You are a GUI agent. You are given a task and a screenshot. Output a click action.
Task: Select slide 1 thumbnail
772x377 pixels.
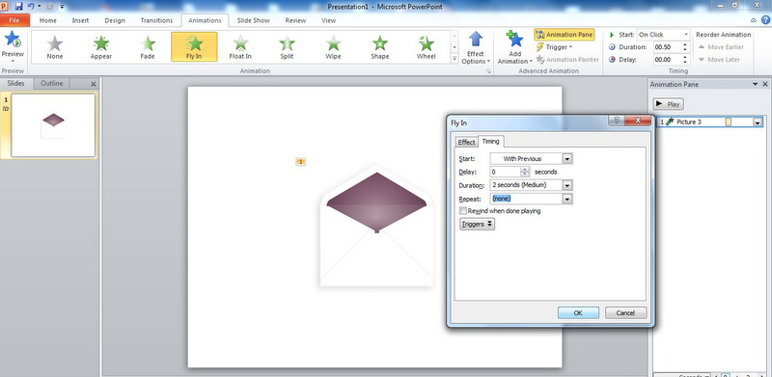pos(53,125)
